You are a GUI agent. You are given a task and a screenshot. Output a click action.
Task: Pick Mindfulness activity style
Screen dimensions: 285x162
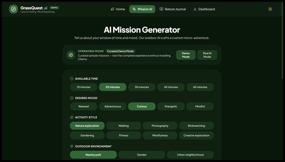[x=160, y=136]
